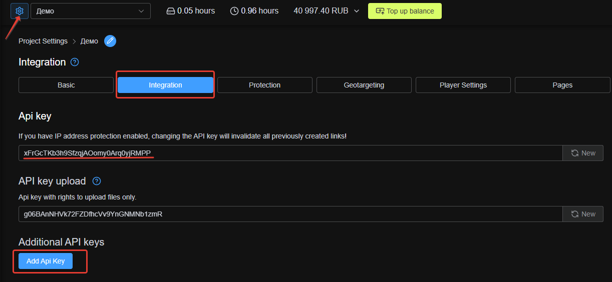Viewport: 612px width, 282px height.
Task: Click the clock icon beside 0.96 hours
Action: click(x=234, y=11)
